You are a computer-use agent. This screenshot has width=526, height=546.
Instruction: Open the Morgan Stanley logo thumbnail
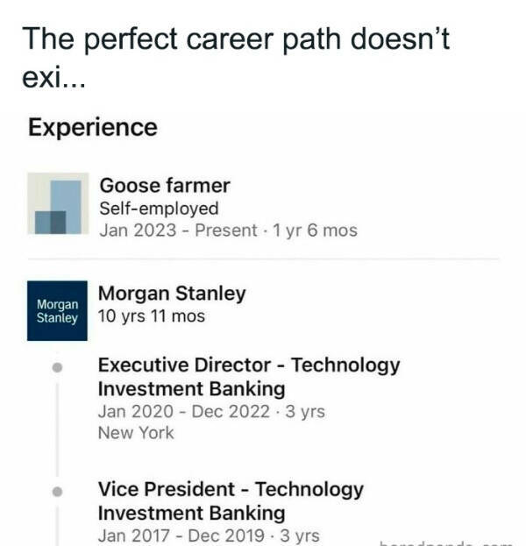pyautogui.click(x=58, y=310)
